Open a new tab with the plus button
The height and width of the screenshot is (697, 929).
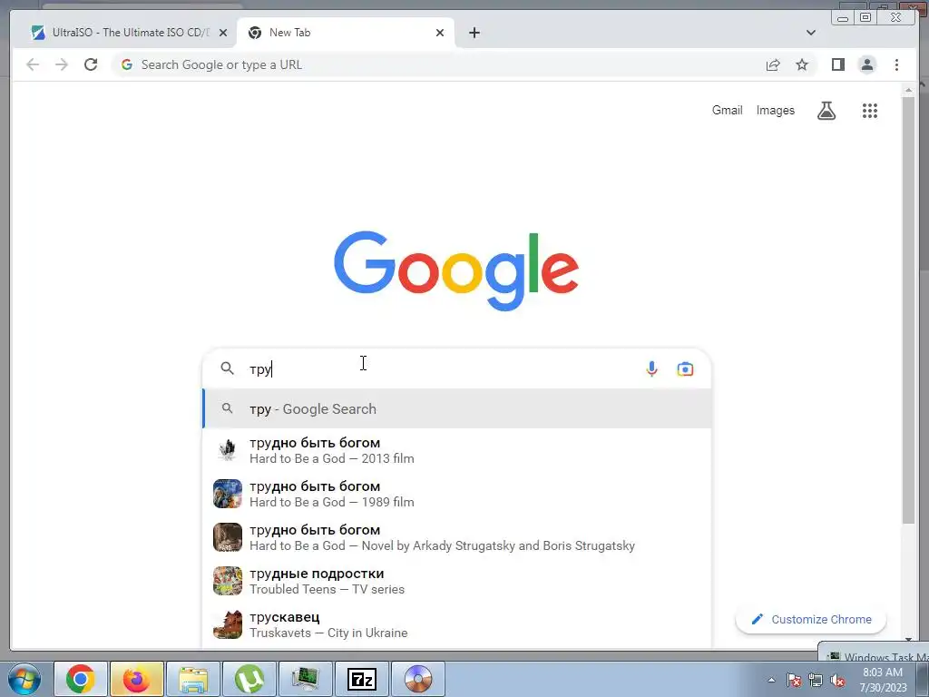(474, 33)
